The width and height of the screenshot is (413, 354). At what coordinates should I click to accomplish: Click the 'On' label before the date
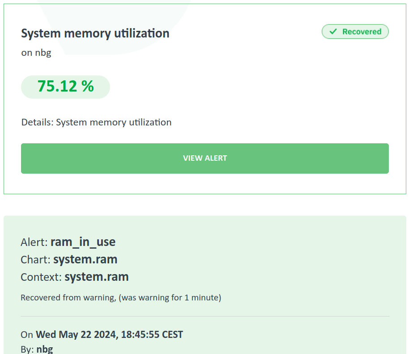coord(27,334)
